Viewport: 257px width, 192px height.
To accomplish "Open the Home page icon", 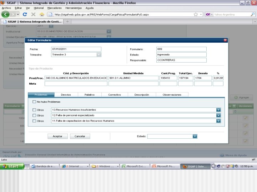I will (x=42, y=14).
